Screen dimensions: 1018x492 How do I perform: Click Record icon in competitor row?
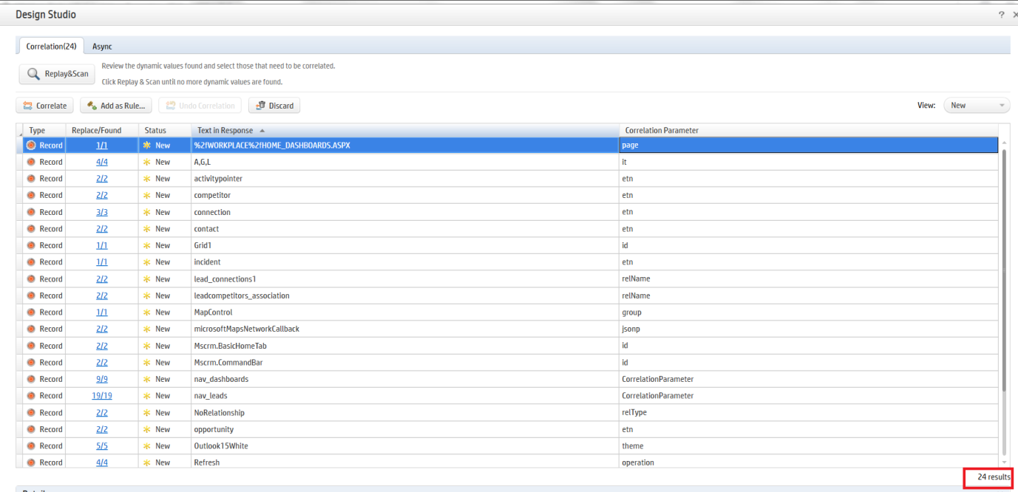coord(31,195)
